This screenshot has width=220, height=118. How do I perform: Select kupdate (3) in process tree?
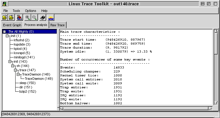tap(22, 44)
